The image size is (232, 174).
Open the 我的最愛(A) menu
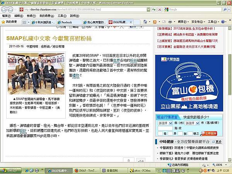[47, 16]
